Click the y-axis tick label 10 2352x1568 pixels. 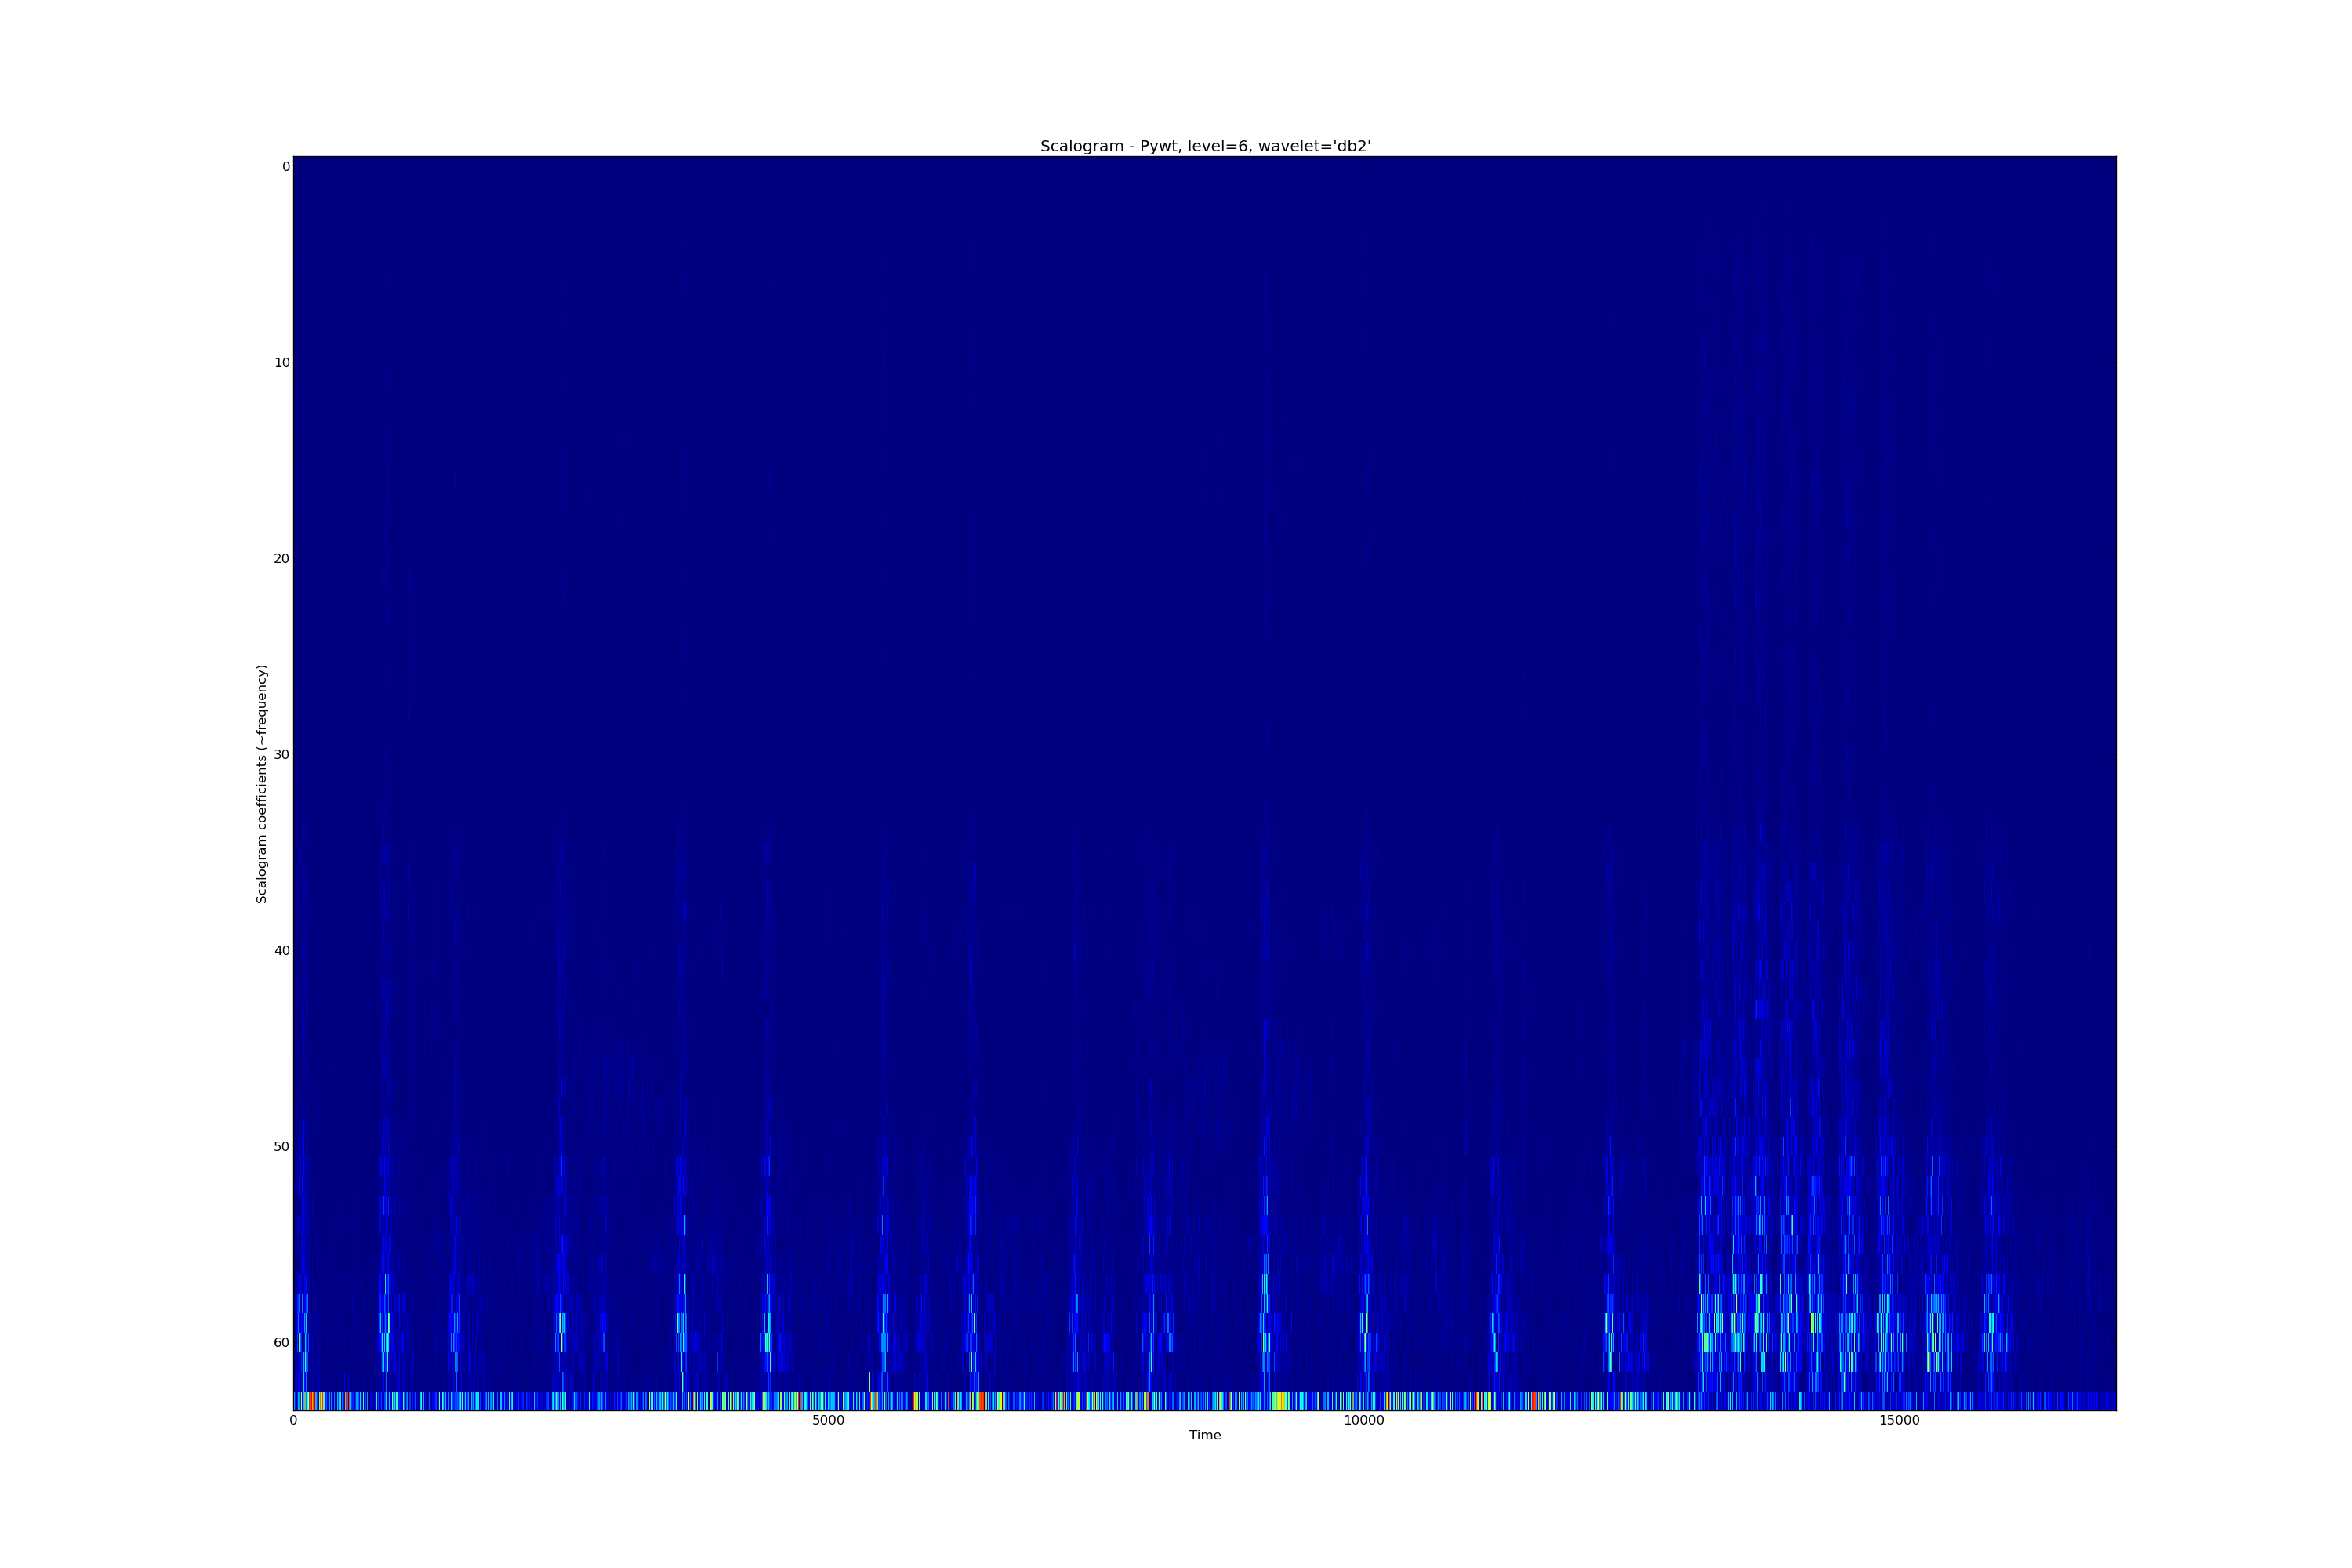pos(282,363)
